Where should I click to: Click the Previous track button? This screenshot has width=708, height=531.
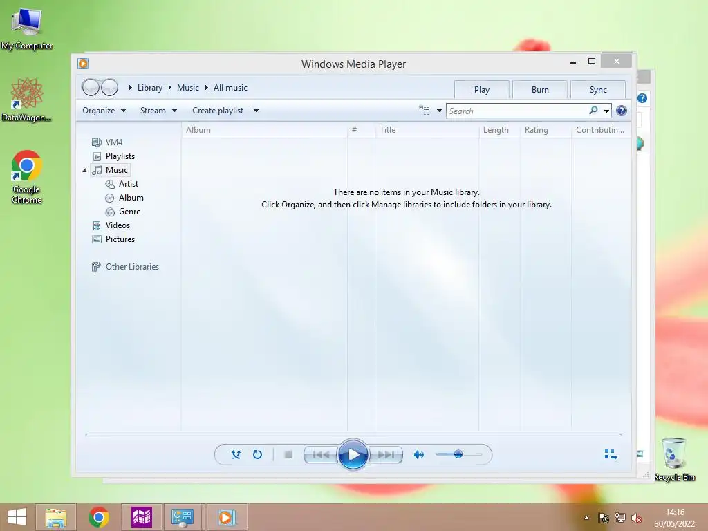pyautogui.click(x=321, y=454)
